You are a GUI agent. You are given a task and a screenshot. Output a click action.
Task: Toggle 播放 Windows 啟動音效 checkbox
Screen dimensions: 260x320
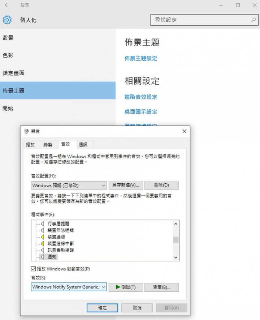[x=33, y=269]
